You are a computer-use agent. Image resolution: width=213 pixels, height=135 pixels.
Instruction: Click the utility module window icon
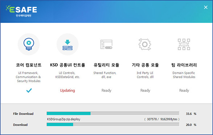tap(106, 44)
